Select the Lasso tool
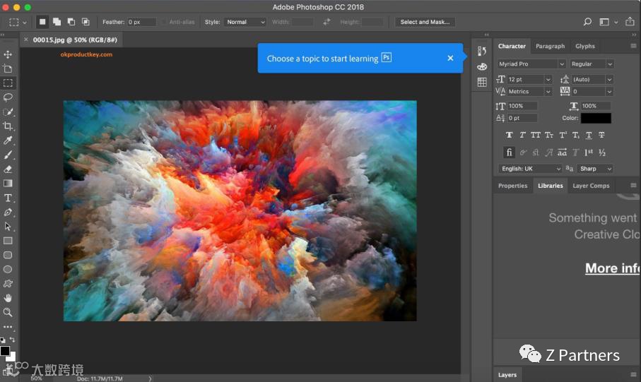Screen dimensions: 641x382 (x=8, y=97)
